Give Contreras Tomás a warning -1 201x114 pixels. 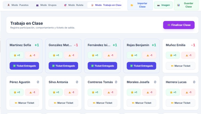coord(110,92)
